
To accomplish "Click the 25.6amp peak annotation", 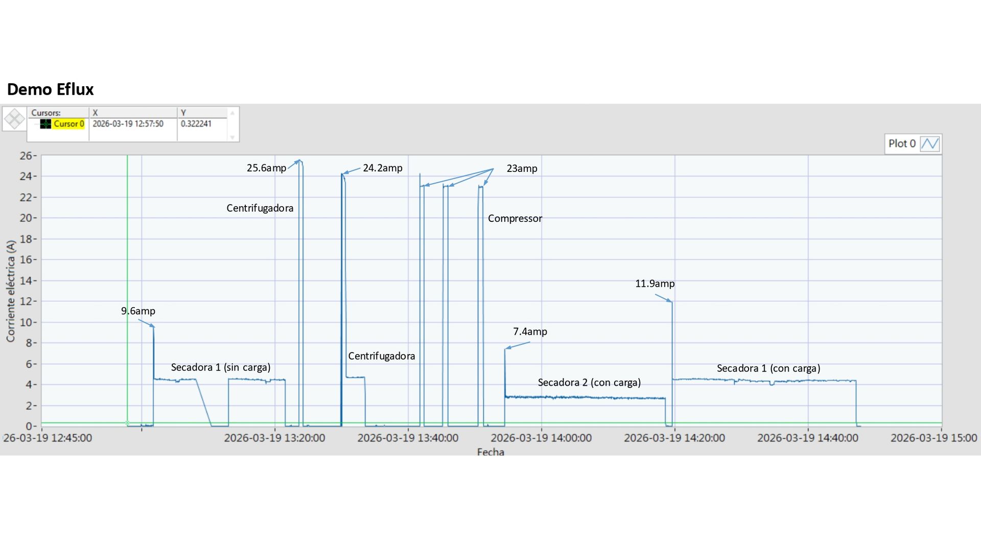I will [266, 168].
